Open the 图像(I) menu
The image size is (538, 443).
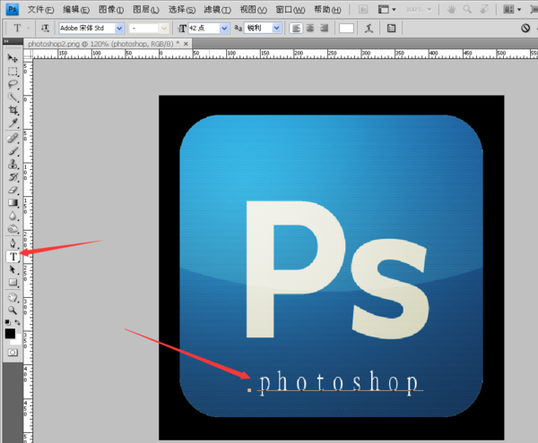pyautogui.click(x=111, y=10)
